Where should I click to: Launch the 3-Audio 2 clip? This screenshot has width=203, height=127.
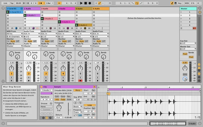[x=43, y=19]
